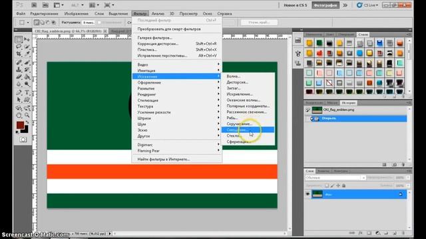This screenshot has width=426, height=239.
Task: Delete state trash icon in History panel
Action: pyautogui.click(x=403, y=165)
